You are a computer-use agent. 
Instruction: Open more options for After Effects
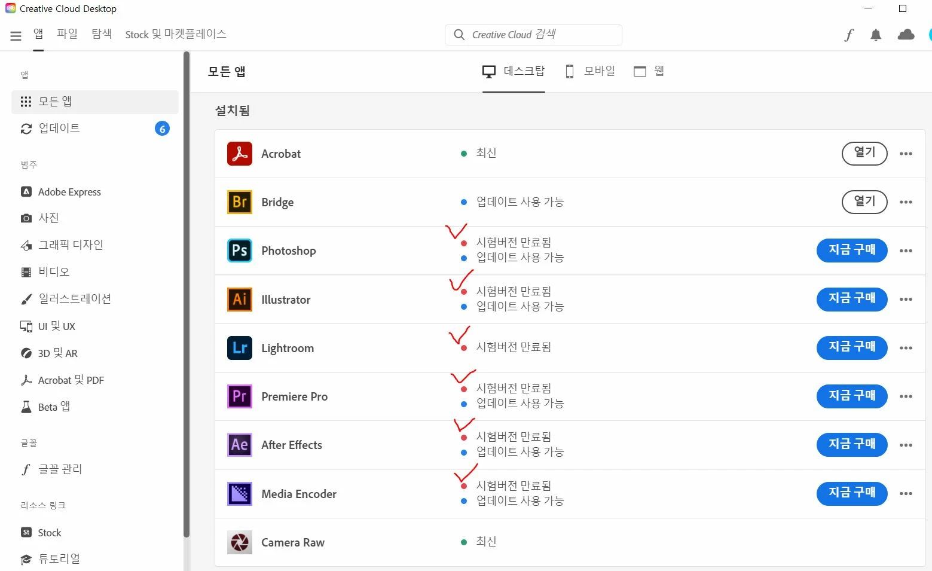click(906, 445)
